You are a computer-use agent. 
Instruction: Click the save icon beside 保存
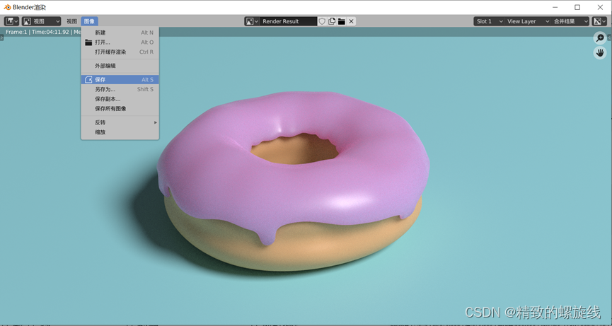(x=88, y=79)
